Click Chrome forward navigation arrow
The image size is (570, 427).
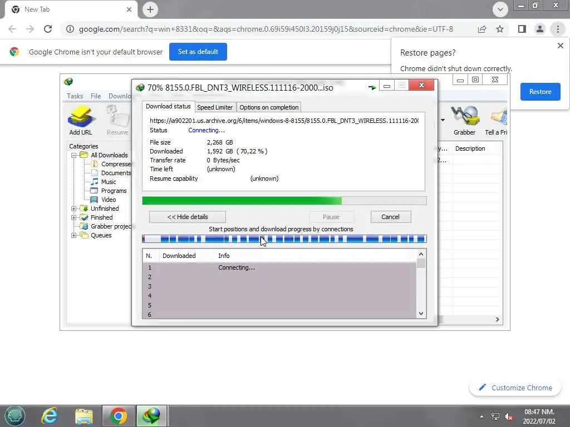30,29
